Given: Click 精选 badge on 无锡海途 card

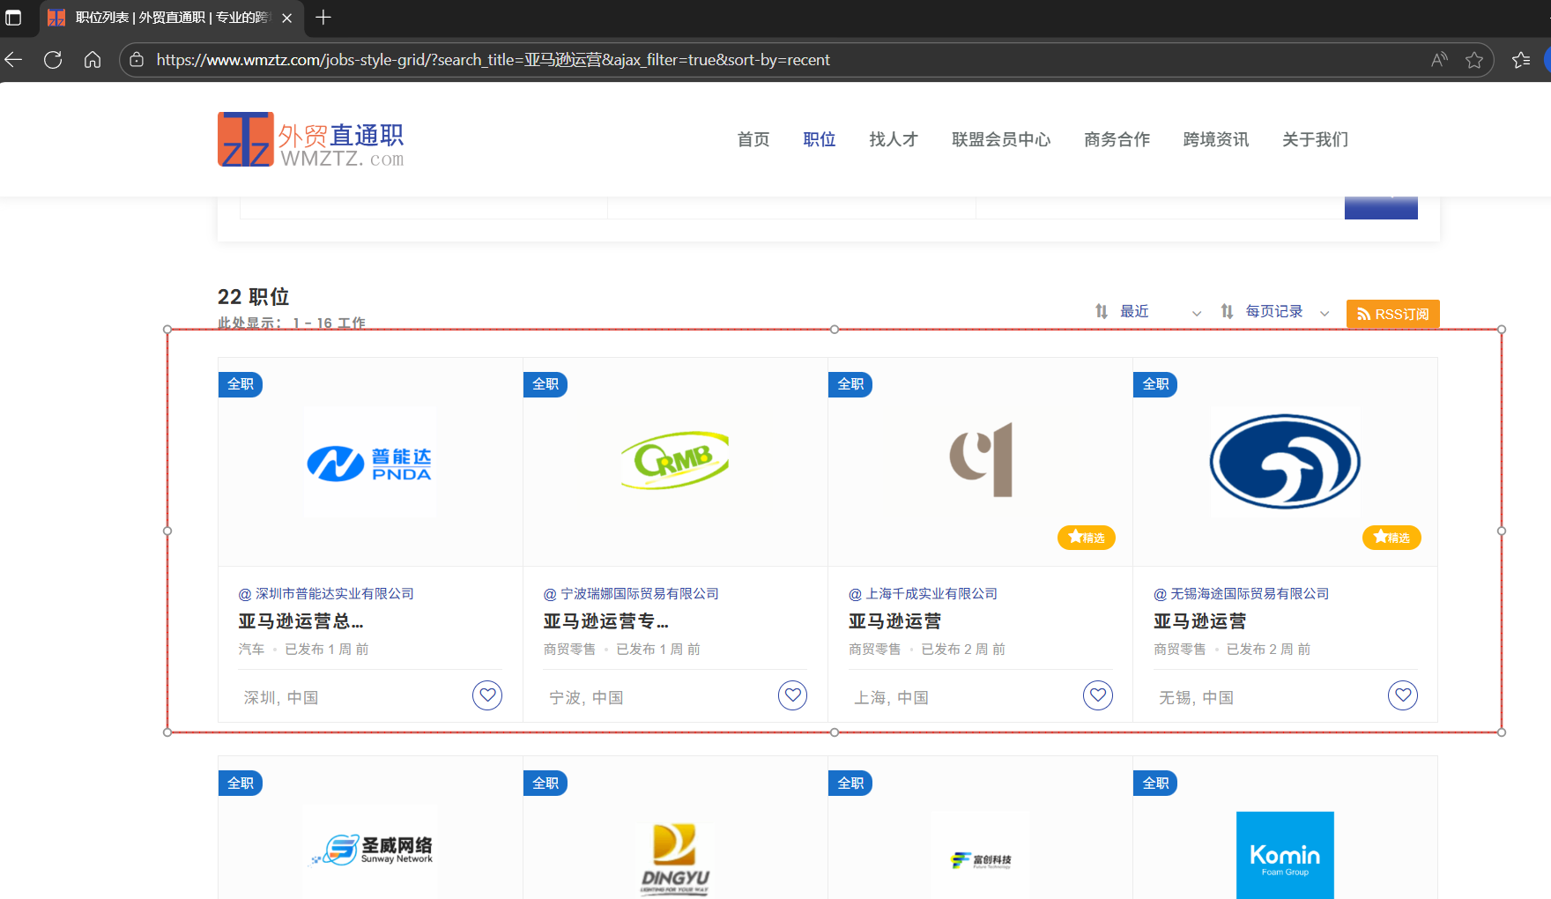Looking at the screenshot, I should coord(1391,538).
